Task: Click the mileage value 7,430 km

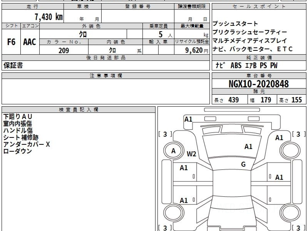Action: coord(49,17)
